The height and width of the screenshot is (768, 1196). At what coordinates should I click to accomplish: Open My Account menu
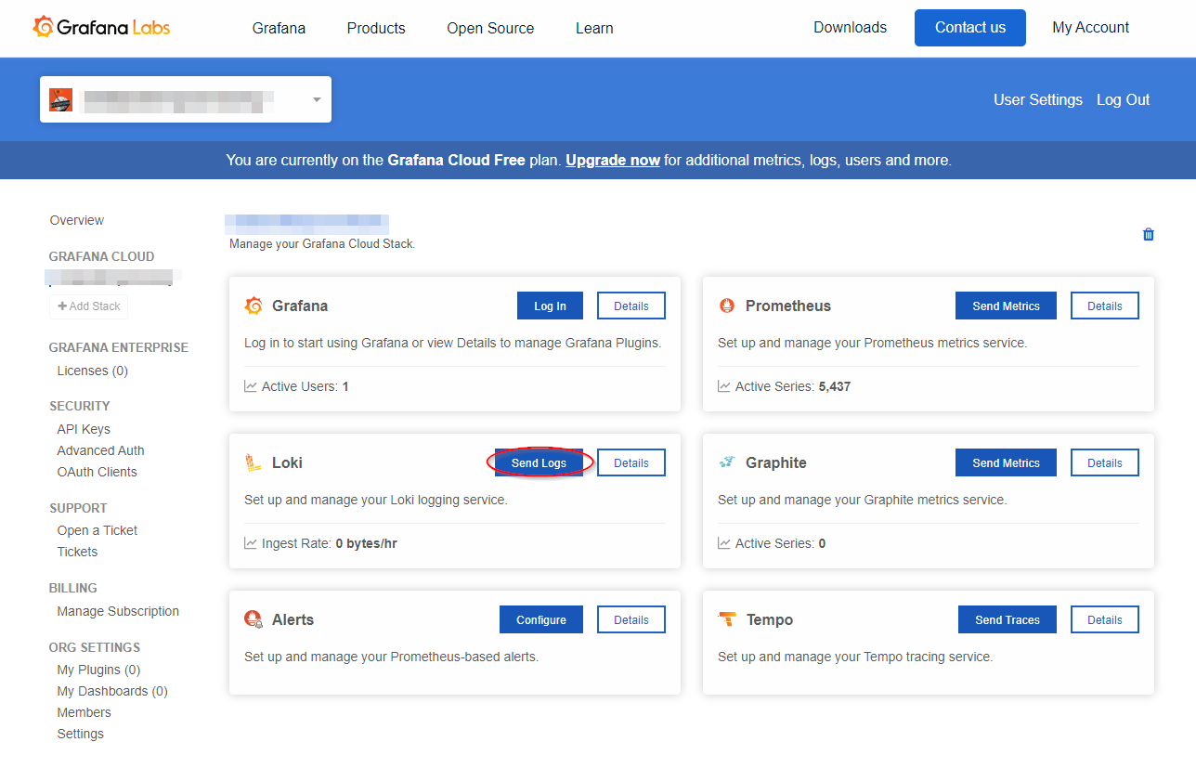tap(1091, 28)
